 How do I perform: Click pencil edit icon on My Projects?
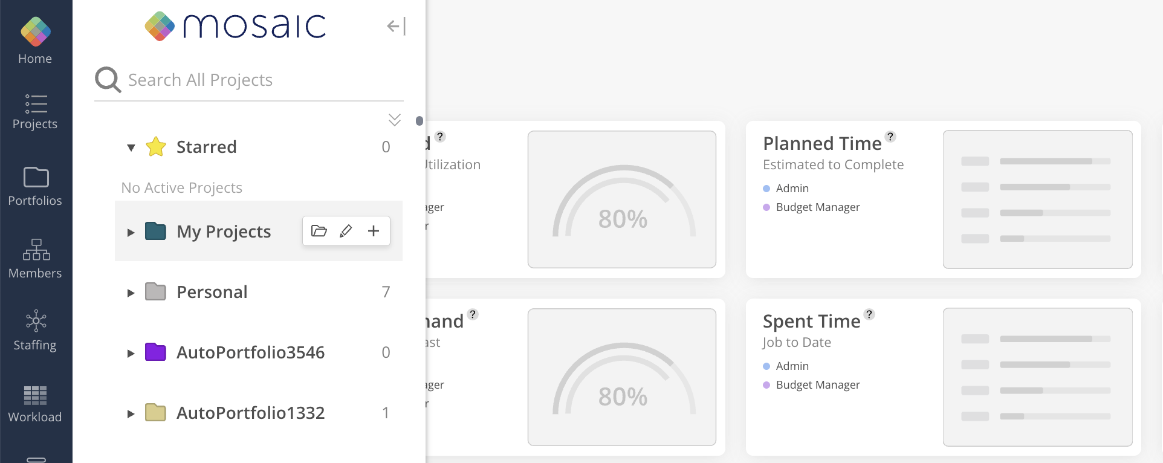(346, 231)
